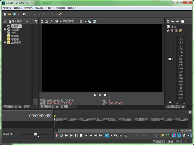
Task: Open Edit tool selector dropdown arrow
Action: [112, 136]
